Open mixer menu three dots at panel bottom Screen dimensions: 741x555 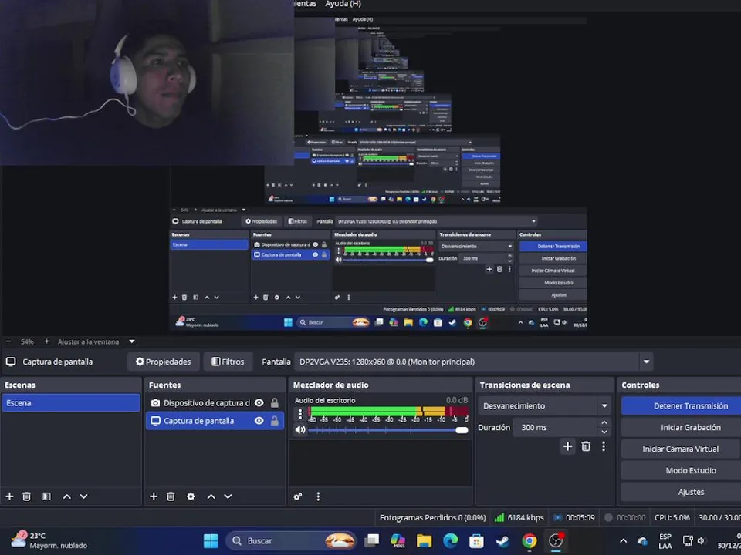pyautogui.click(x=318, y=496)
